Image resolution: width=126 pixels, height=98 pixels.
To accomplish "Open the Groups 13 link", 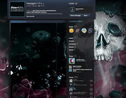I will pyautogui.click(x=73, y=56).
